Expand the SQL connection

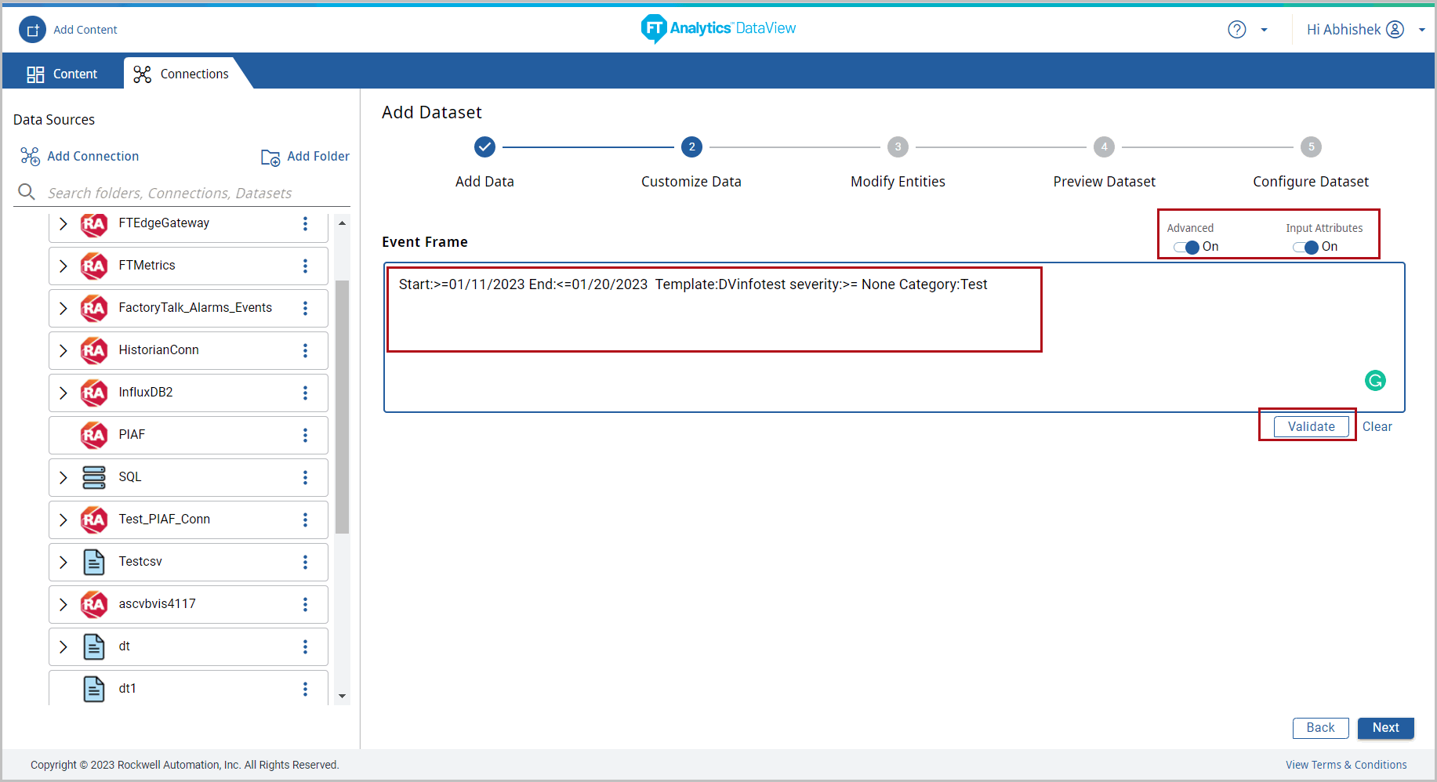(64, 478)
